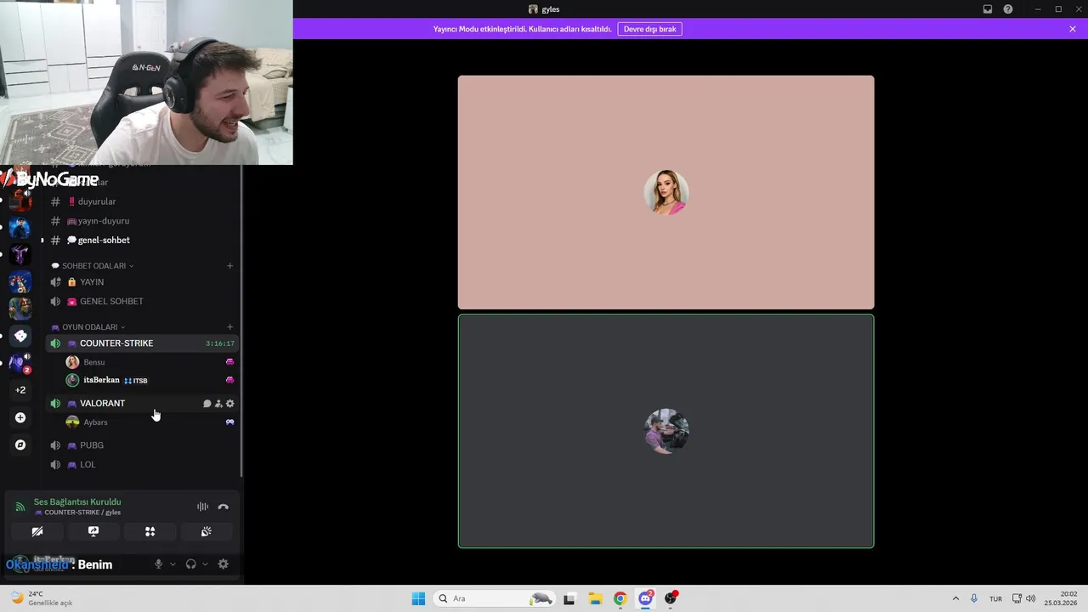The image size is (1088, 612).
Task: Disconnect from voice with the hang-up icon
Action: [223, 507]
